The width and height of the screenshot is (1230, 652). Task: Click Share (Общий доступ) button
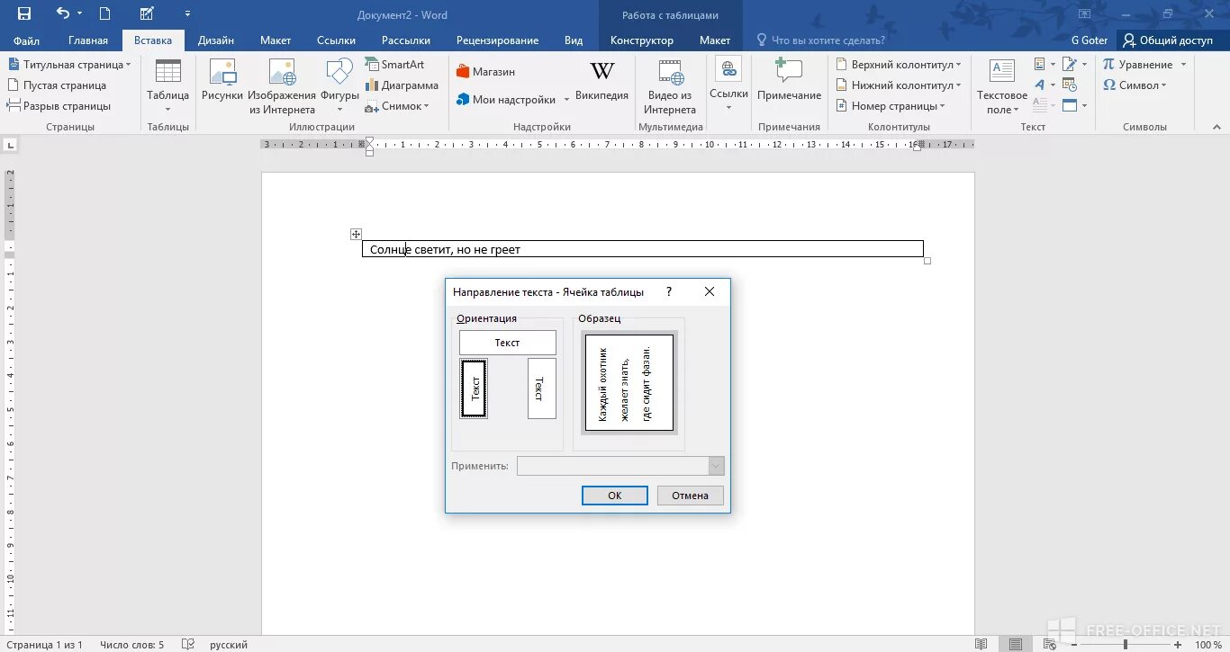click(1168, 40)
